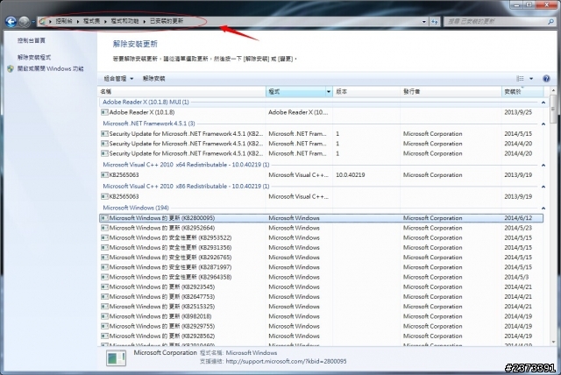
Task: Click the icon of security update KB2964358
Action: pos(104,277)
